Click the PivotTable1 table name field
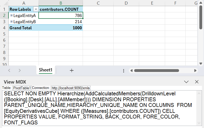 pyautogui.click(x=22, y=88)
